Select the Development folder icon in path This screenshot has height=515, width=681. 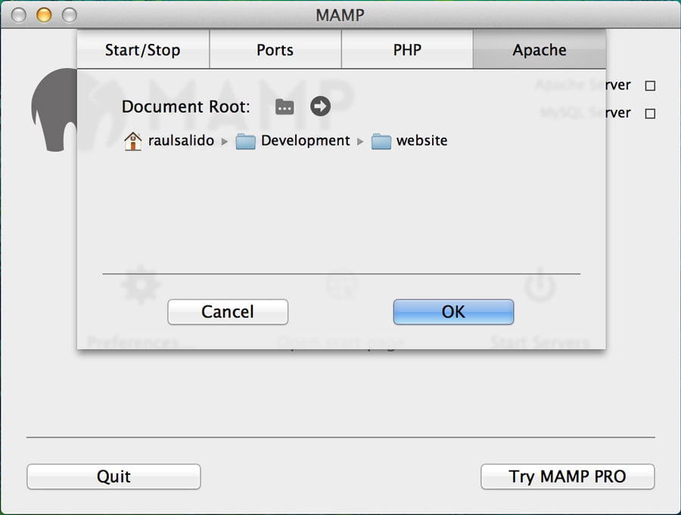(245, 141)
